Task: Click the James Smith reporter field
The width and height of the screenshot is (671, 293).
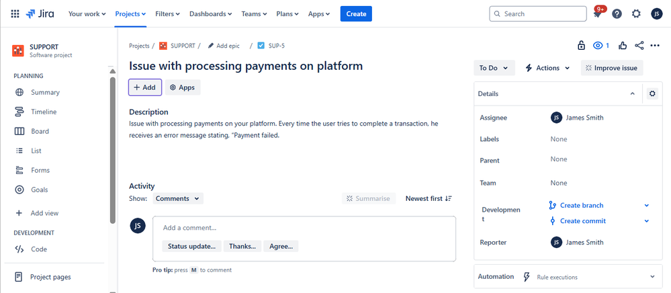Action: click(x=577, y=243)
